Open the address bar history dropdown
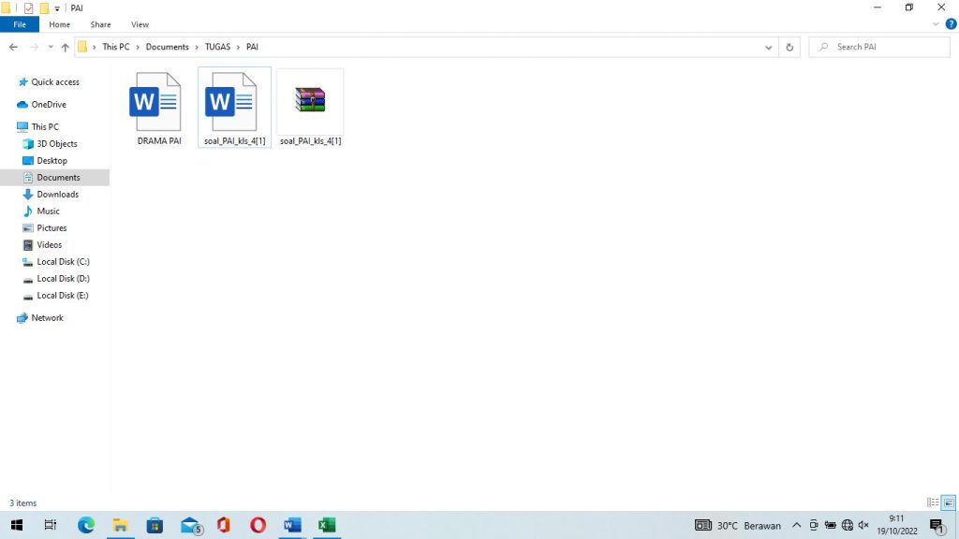Screen dimensions: 959x539 pos(768,47)
